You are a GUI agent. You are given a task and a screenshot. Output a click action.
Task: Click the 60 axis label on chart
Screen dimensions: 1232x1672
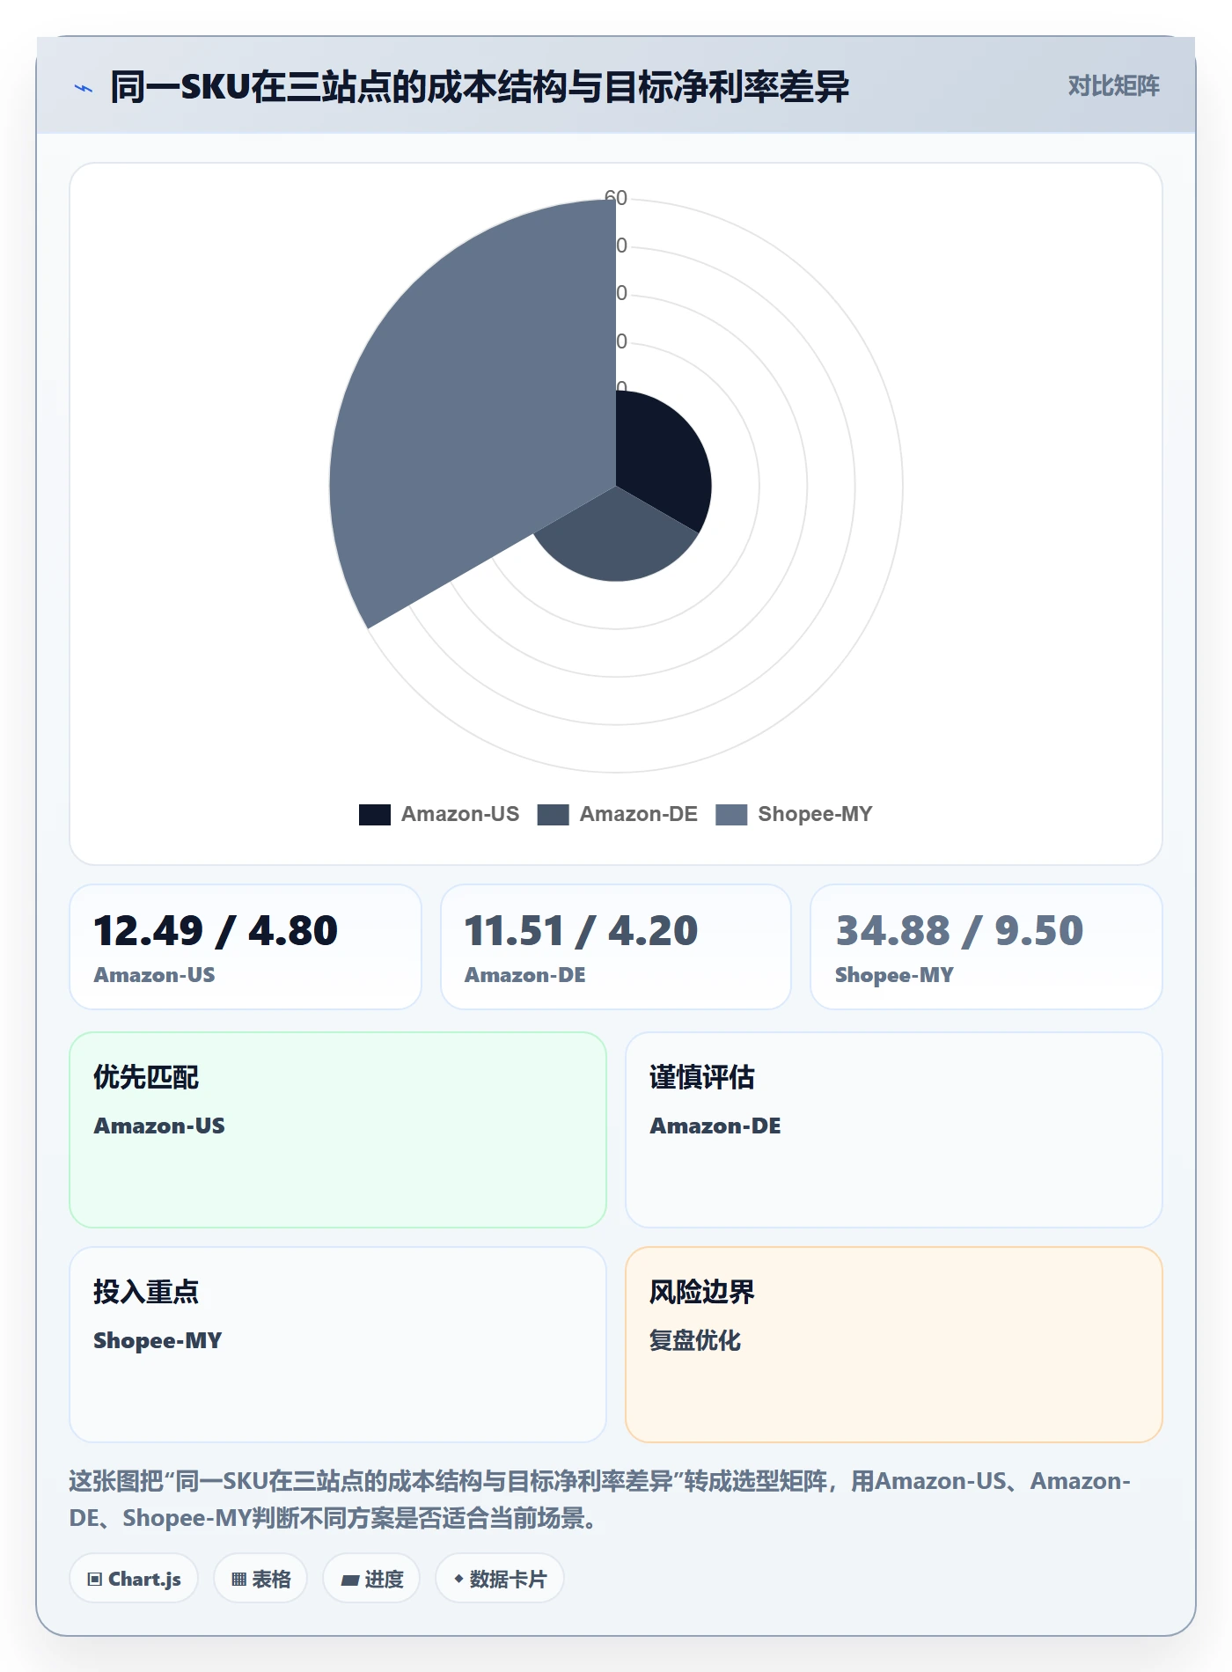point(616,198)
